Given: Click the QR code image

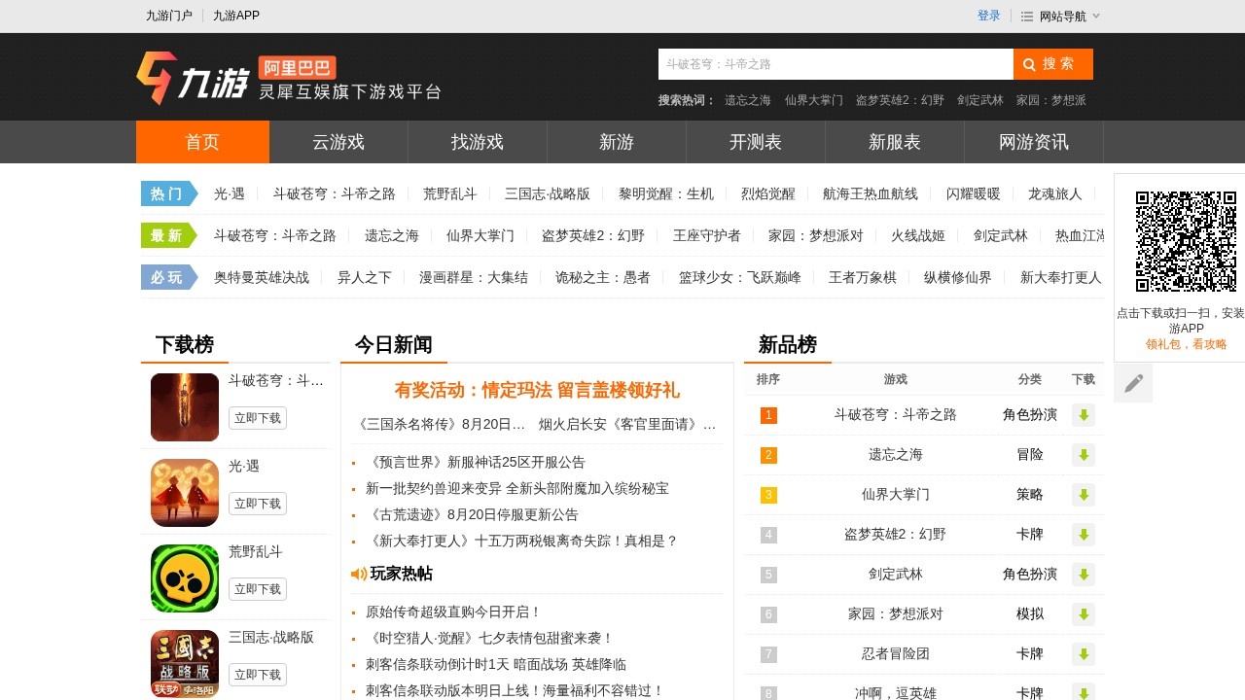Looking at the screenshot, I should tap(1186, 241).
